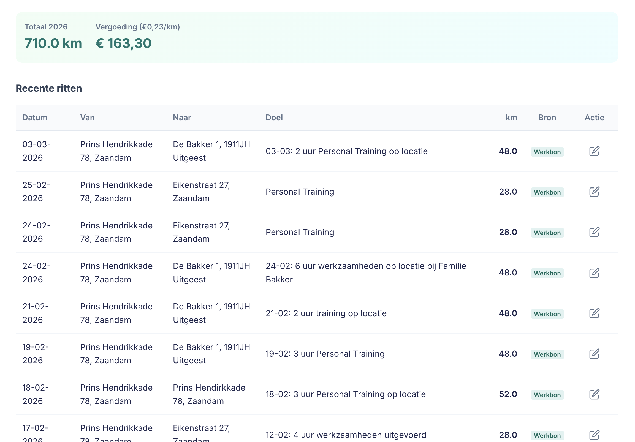Click Werkbon badge on 25-02-2026 row
The image size is (635, 442).
click(x=547, y=192)
